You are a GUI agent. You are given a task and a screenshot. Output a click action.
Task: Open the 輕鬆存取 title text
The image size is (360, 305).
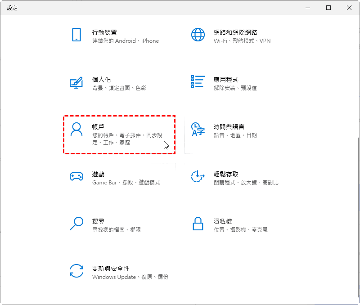[226, 174]
